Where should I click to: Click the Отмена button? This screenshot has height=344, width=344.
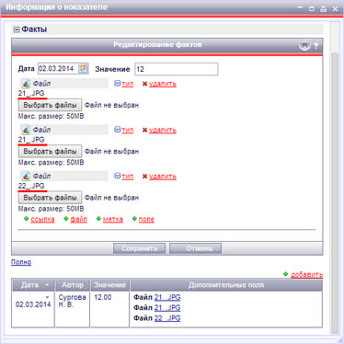point(196,248)
